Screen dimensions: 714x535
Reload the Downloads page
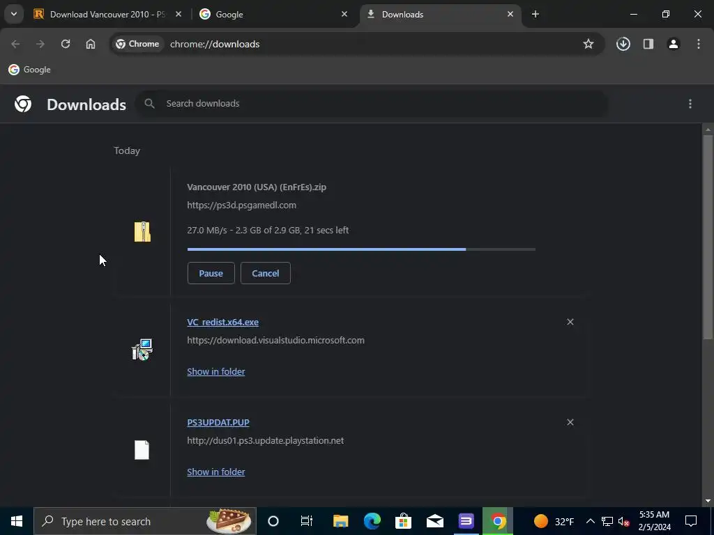click(66, 44)
